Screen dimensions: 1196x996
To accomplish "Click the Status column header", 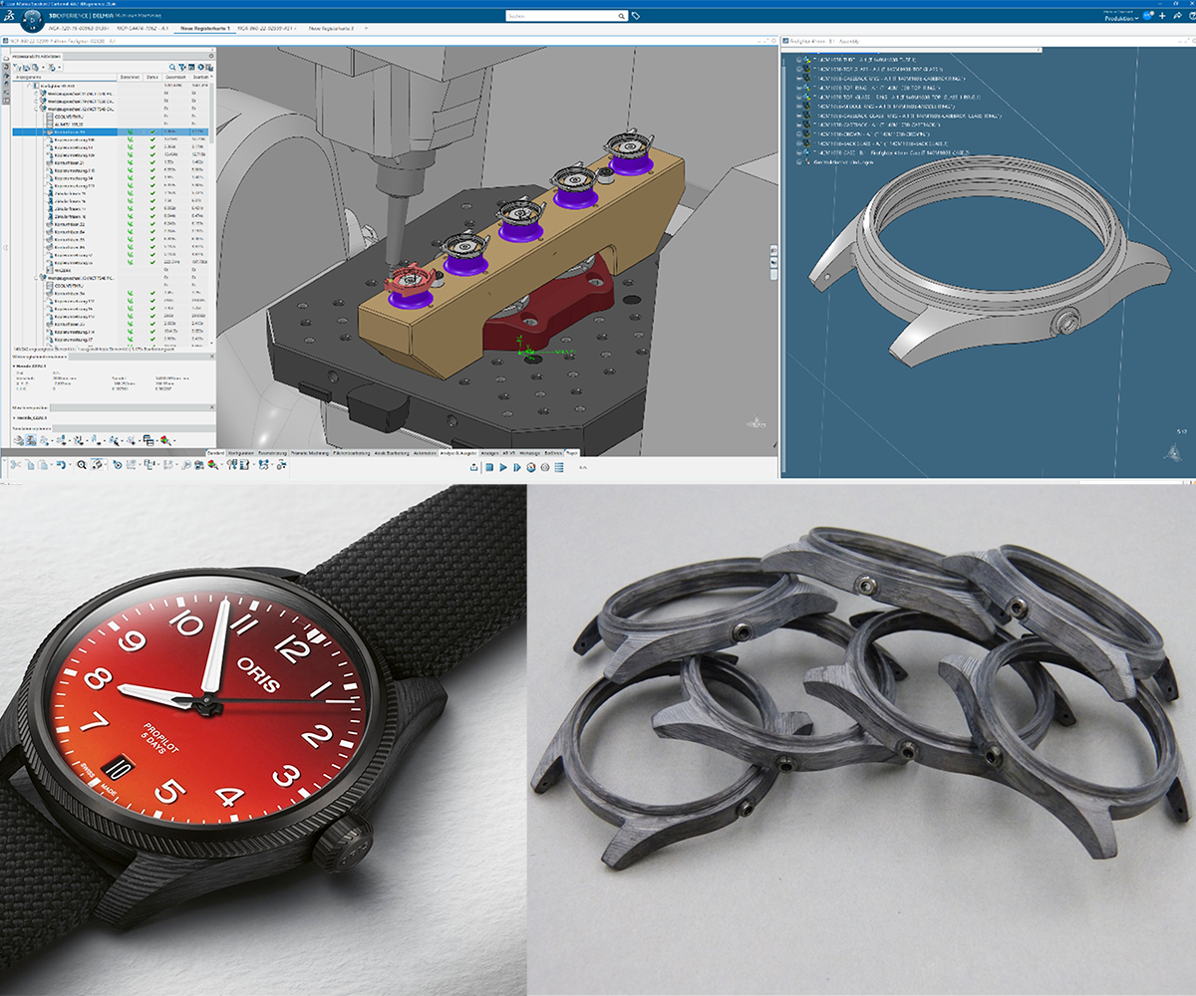I will tap(152, 76).
